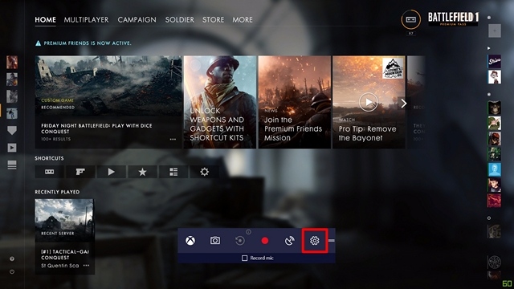This screenshot has height=289, width=514.
Task: Open the pistol loadout shortcut icon
Action: point(80,172)
